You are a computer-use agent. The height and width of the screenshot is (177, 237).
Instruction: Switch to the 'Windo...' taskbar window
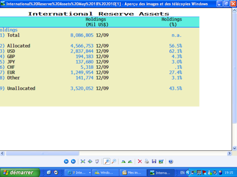105,173
